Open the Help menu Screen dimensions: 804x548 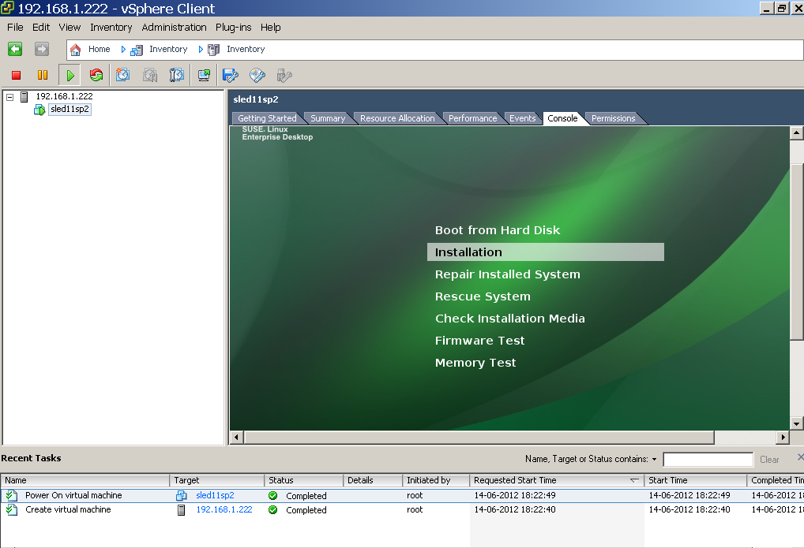click(270, 27)
